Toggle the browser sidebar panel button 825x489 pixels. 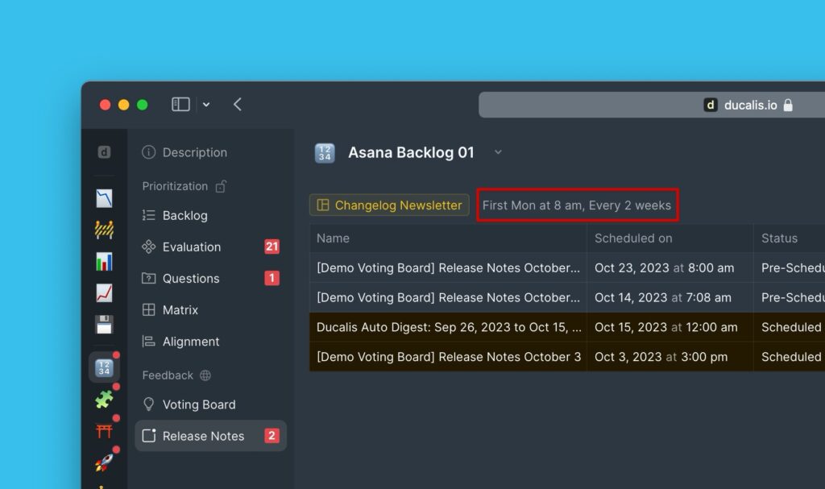(x=180, y=105)
